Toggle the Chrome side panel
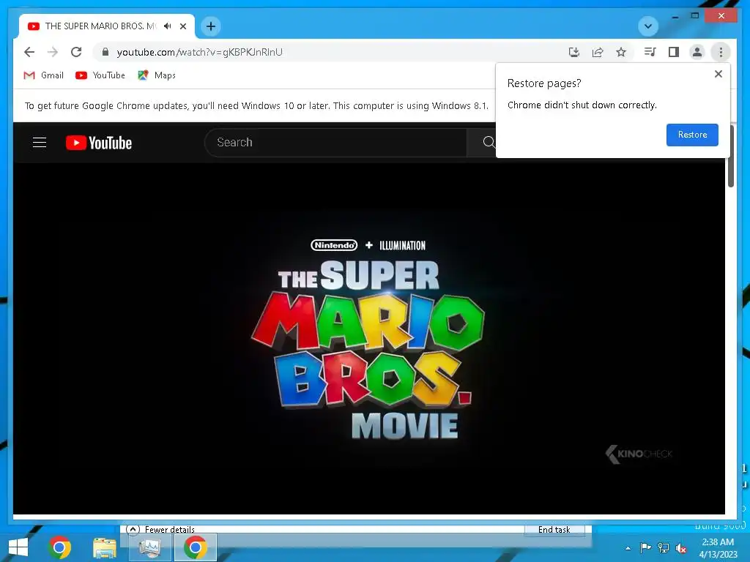The image size is (750, 562). point(674,52)
